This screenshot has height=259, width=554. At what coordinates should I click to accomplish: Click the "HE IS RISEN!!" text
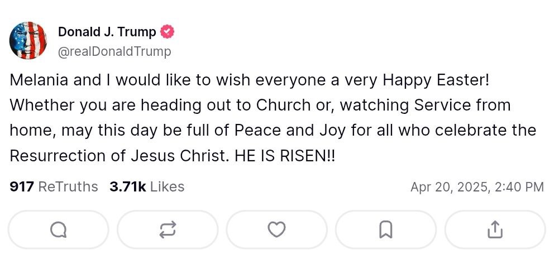(x=285, y=156)
